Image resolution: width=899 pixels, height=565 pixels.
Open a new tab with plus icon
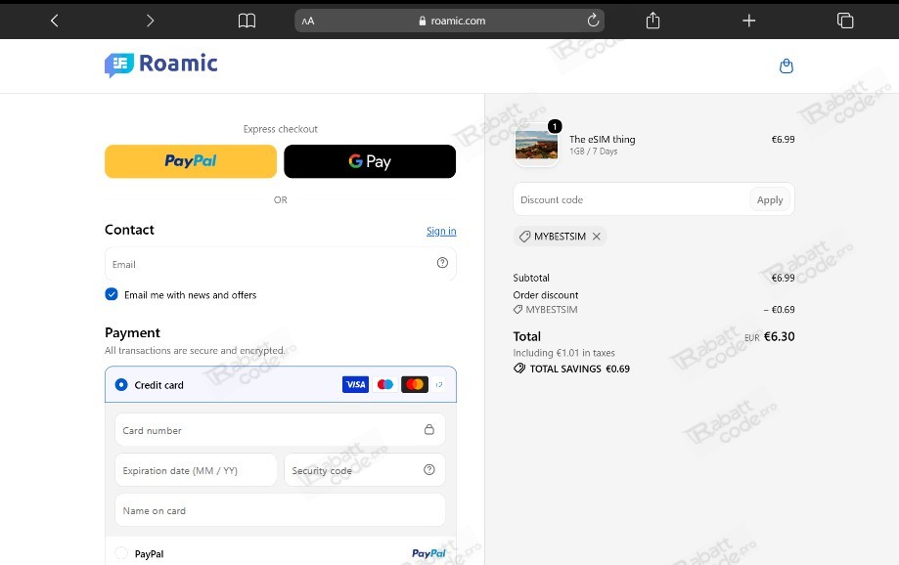748,21
